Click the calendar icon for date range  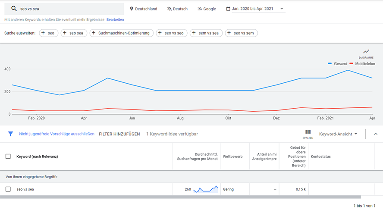point(228,9)
